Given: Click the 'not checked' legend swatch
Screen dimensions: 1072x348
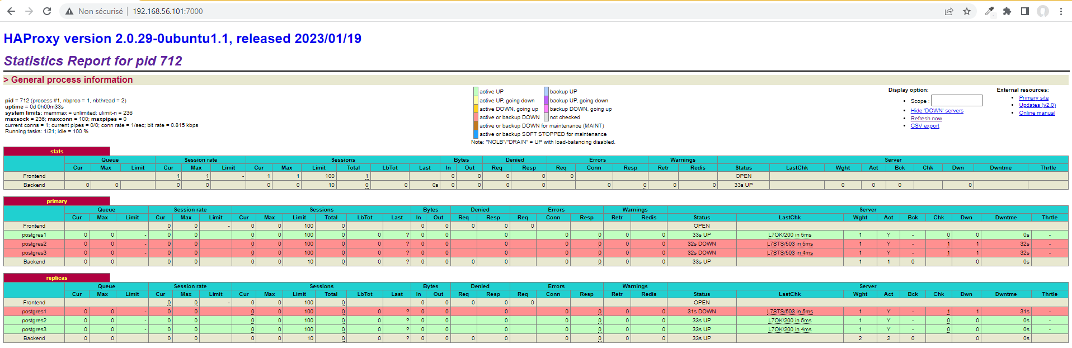Looking at the screenshot, I should coord(546,117).
